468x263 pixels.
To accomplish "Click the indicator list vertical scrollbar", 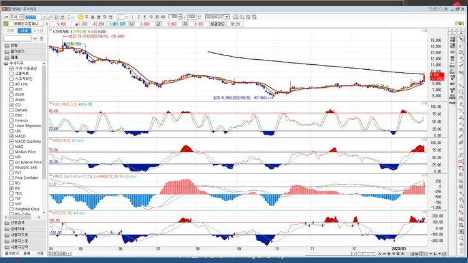I will [44, 122].
